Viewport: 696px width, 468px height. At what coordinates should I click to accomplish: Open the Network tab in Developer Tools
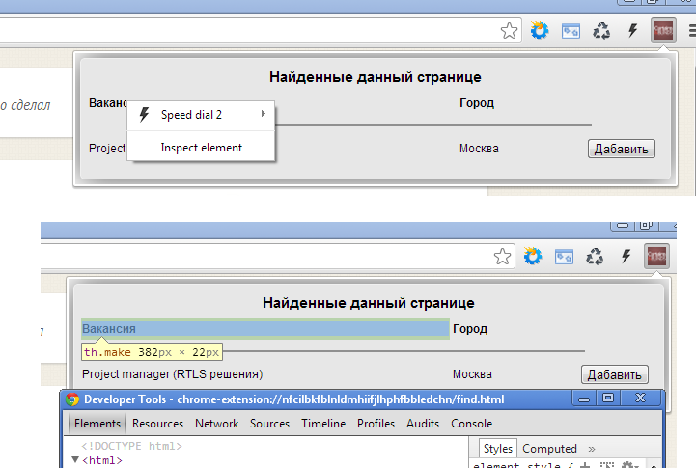click(x=216, y=424)
